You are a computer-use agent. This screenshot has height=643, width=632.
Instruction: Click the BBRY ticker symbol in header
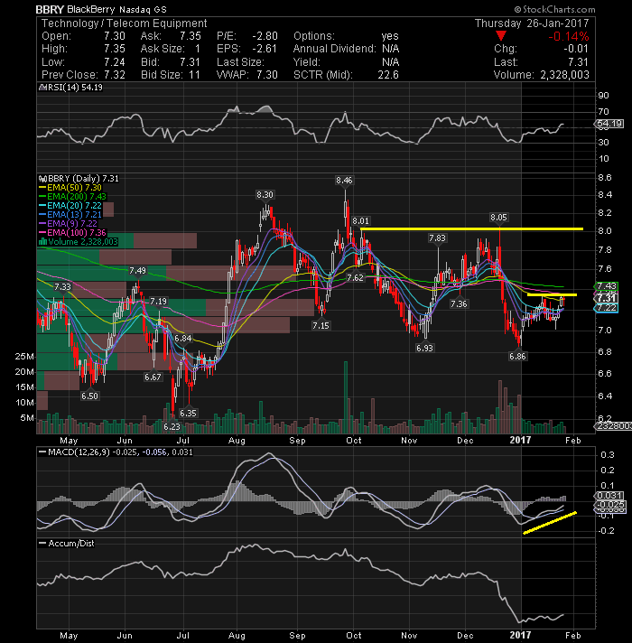pos(50,9)
